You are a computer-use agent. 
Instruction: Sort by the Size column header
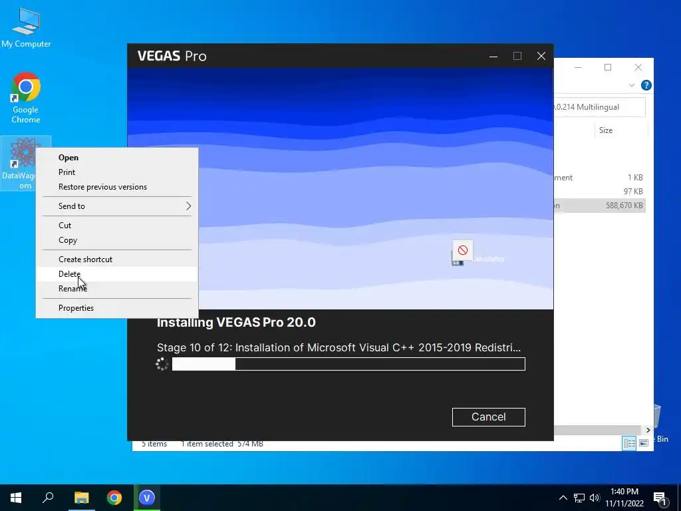click(x=620, y=130)
